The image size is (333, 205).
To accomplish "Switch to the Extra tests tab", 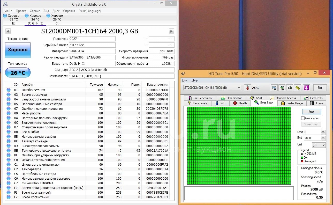I will tap(313, 98).
